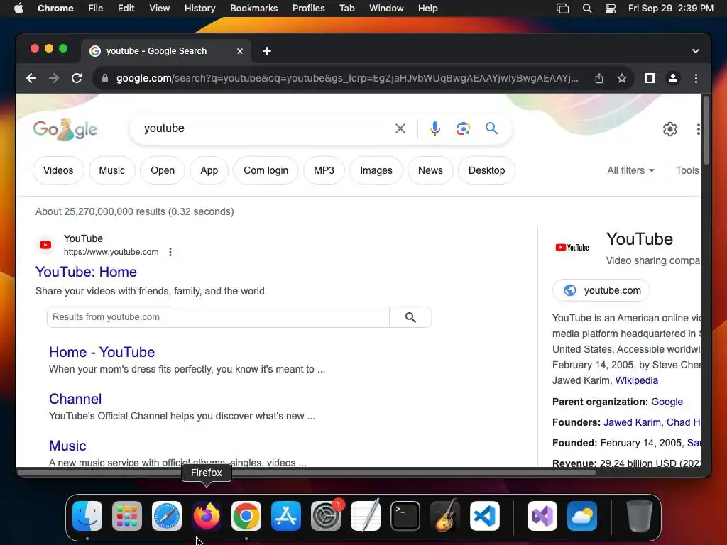
Task: Open TextEdit from the Dock
Action: [x=366, y=516]
